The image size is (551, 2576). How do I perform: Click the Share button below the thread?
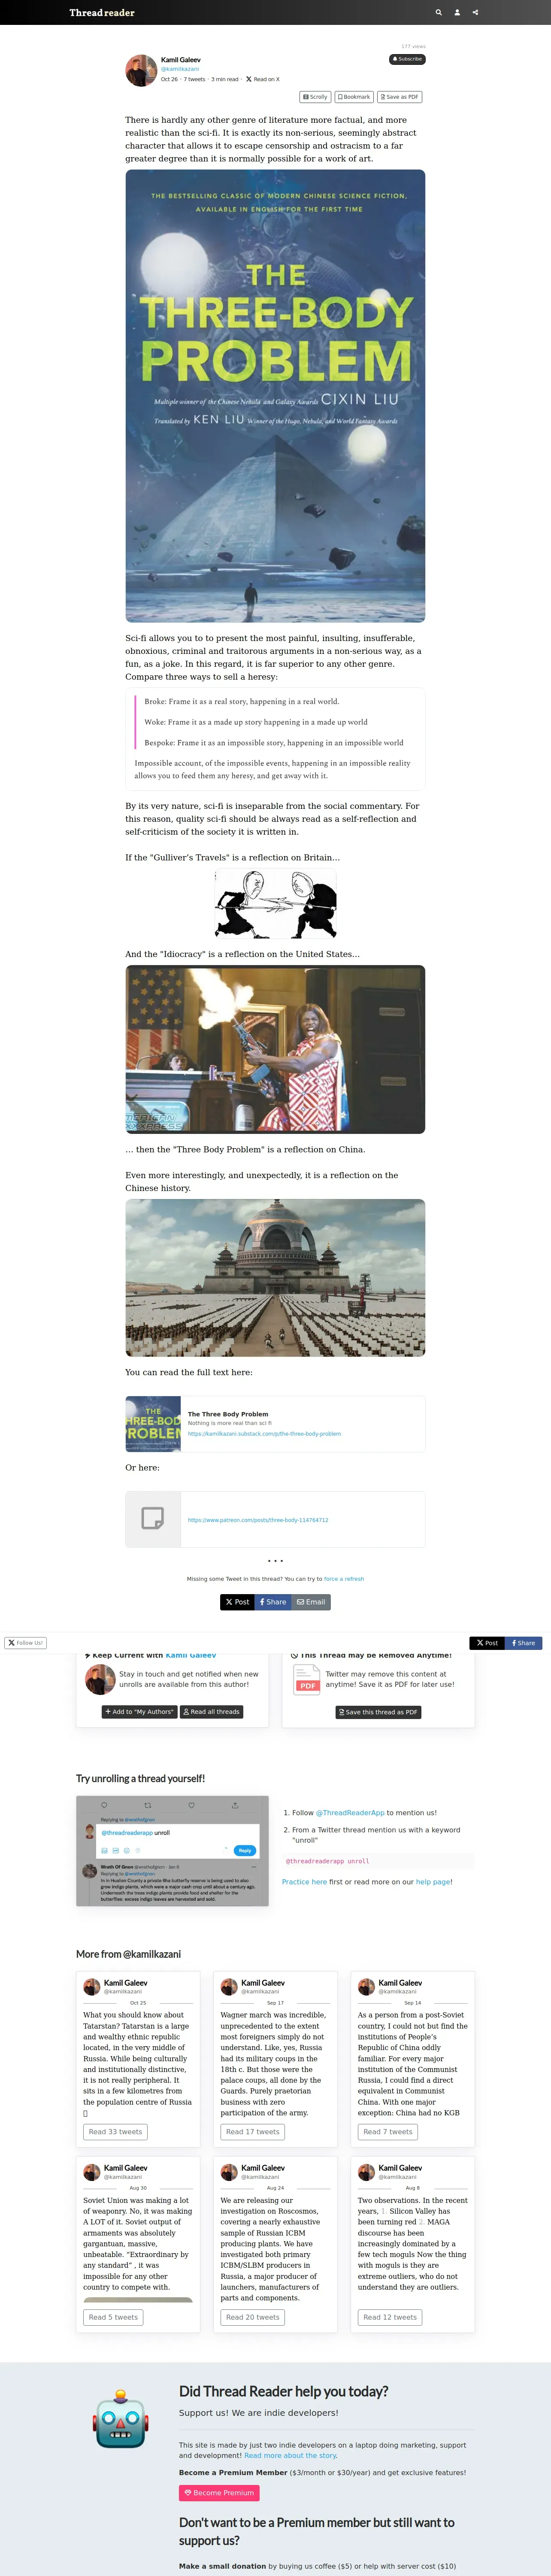273,1602
